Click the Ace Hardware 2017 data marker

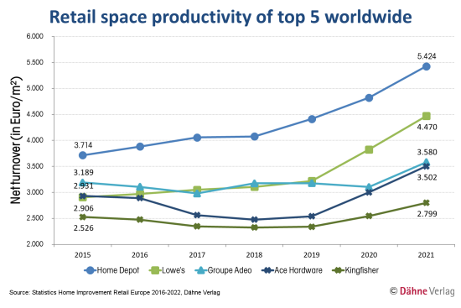tap(197, 215)
